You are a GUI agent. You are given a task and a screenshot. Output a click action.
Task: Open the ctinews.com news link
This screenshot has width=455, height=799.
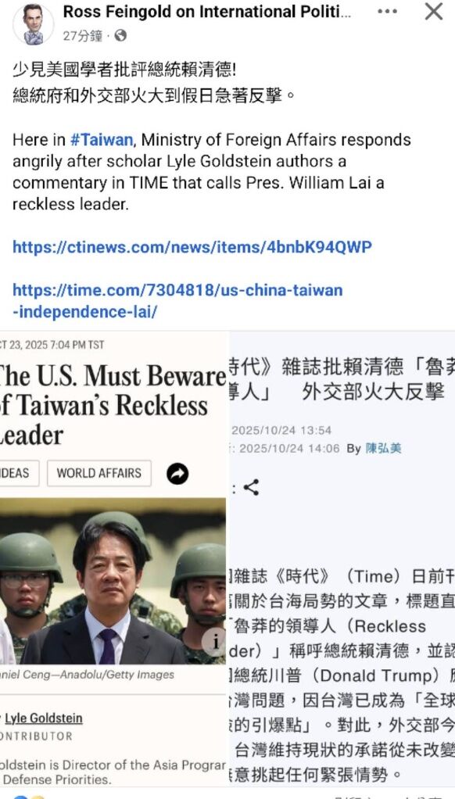192,247
